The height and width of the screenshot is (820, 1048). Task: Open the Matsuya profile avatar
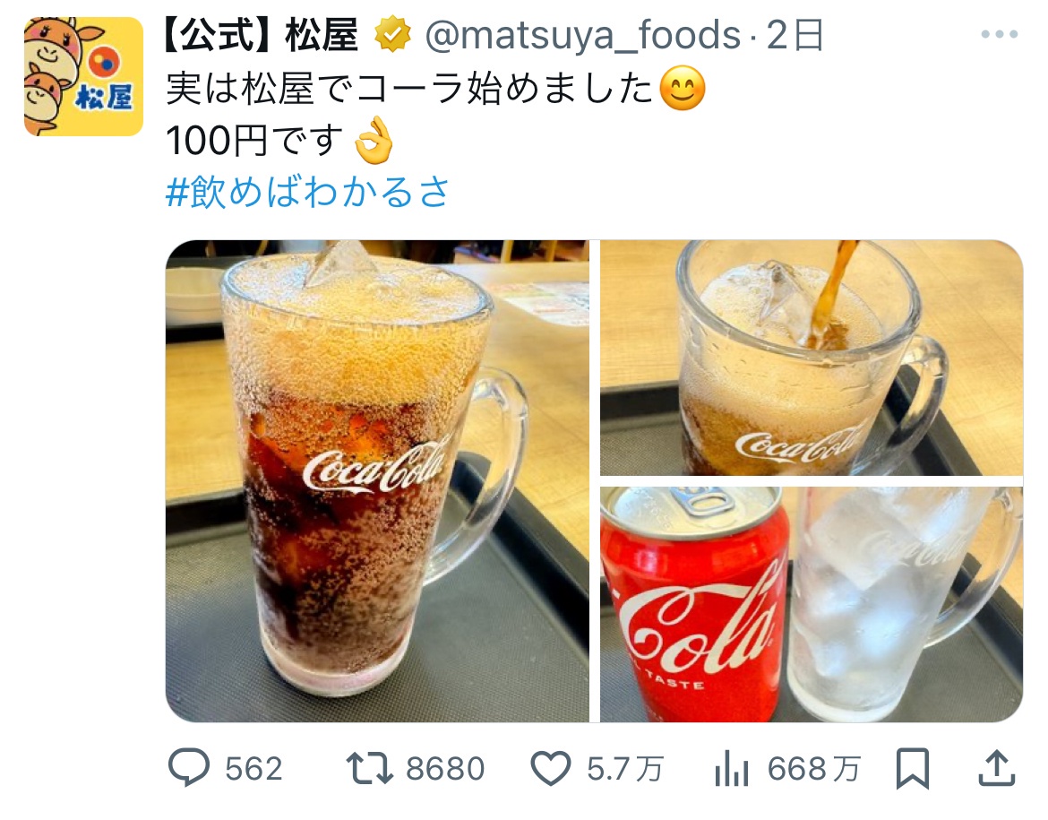[x=83, y=76]
